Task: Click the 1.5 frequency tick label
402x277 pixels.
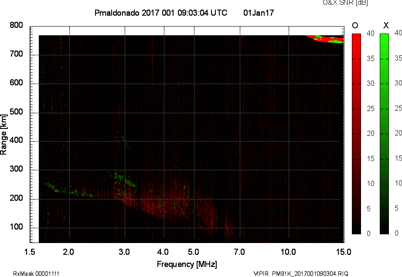Action: tap(30, 252)
